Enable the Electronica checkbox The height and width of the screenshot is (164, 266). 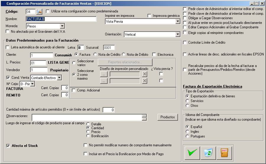click(154, 55)
